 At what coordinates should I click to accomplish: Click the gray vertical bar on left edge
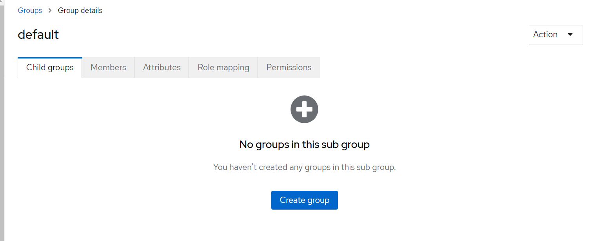click(x=2, y=118)
